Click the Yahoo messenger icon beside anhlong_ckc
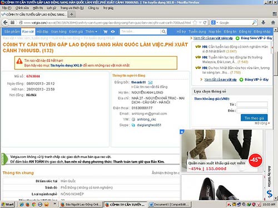Viewport: 278px width, 208px height. tap(133, 119)
